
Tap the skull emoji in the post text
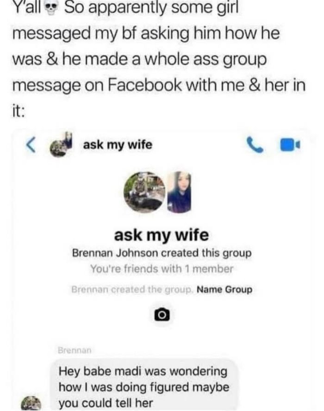click(x=51, y=9)
